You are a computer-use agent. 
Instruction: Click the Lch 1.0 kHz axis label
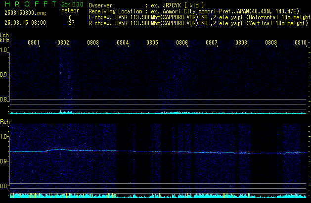tap(3, 50)
